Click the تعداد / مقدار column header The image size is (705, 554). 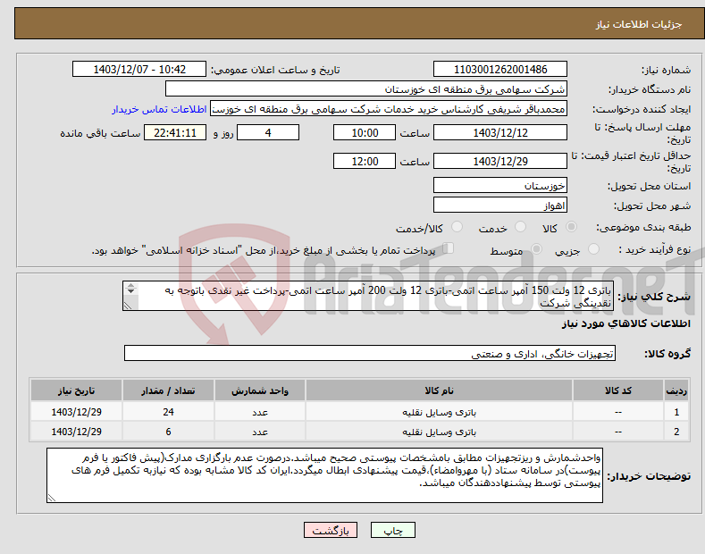coord(168,390)
